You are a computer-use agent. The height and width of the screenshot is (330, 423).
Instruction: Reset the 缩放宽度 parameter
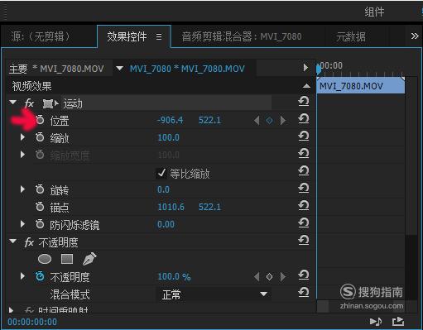304,153
